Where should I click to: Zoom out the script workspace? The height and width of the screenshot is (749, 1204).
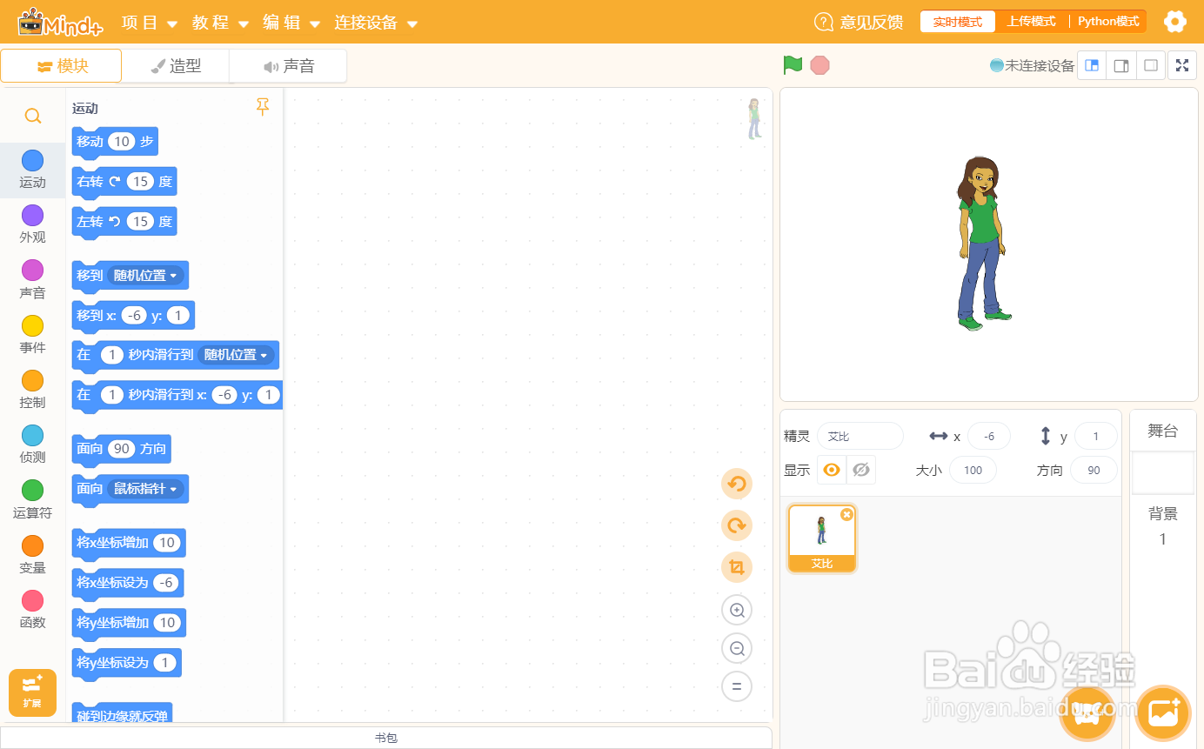737,648
